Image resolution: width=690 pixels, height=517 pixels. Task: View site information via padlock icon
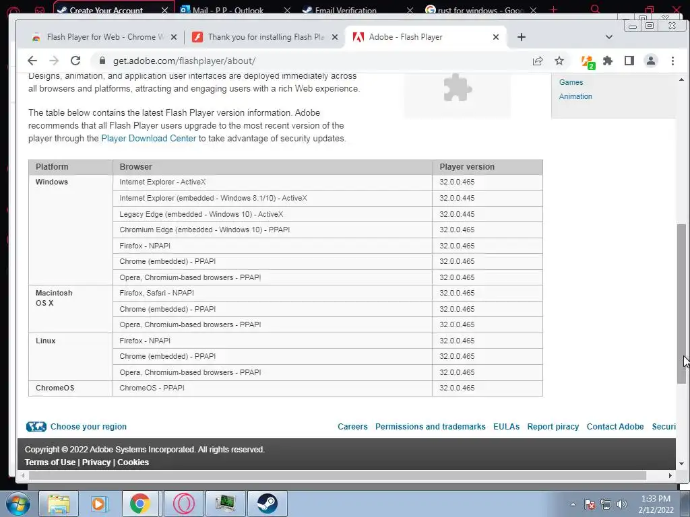coord(102,61)
